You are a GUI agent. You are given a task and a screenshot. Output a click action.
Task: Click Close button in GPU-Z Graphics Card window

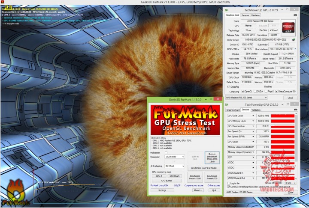[290, 98]
